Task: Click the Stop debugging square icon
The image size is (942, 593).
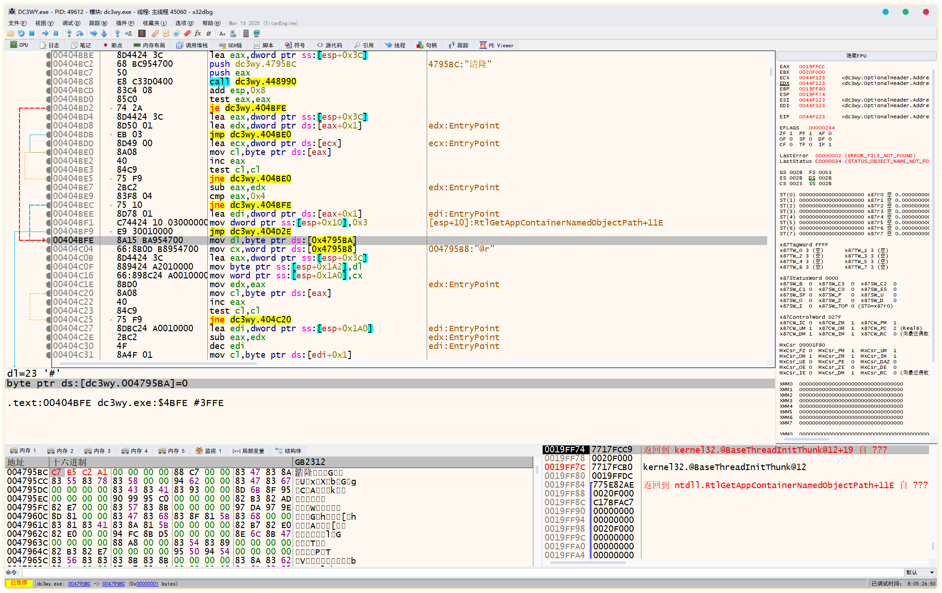Action: point(32,33)
